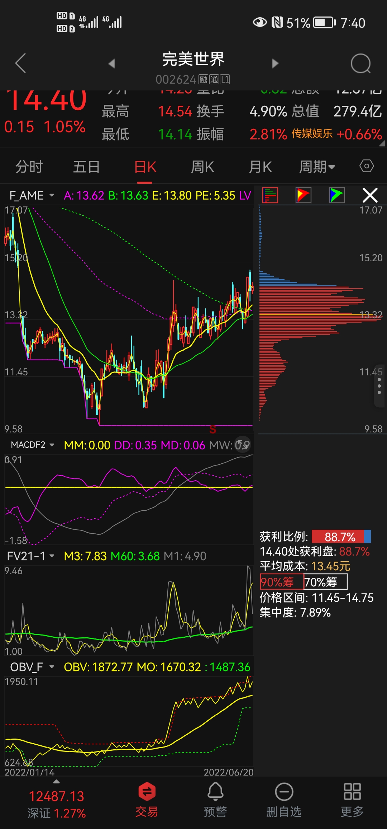Tap the 14.40处获利盘 88.7% line
This screenshot has width=387, height=829.
[315, 551]
